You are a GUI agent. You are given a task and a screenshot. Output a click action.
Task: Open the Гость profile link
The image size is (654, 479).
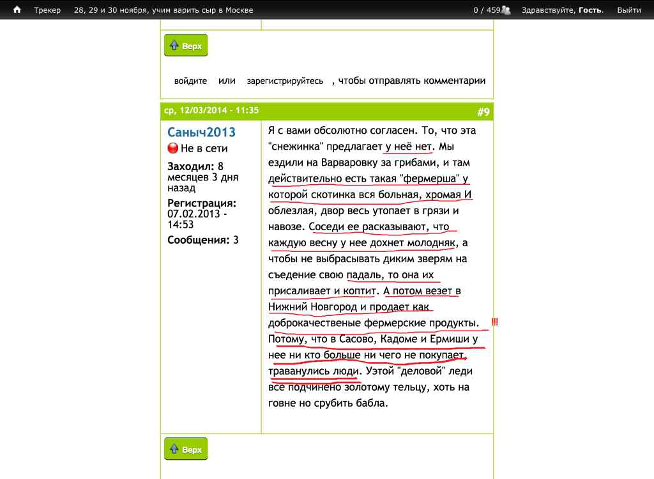(x=590, y=10)
